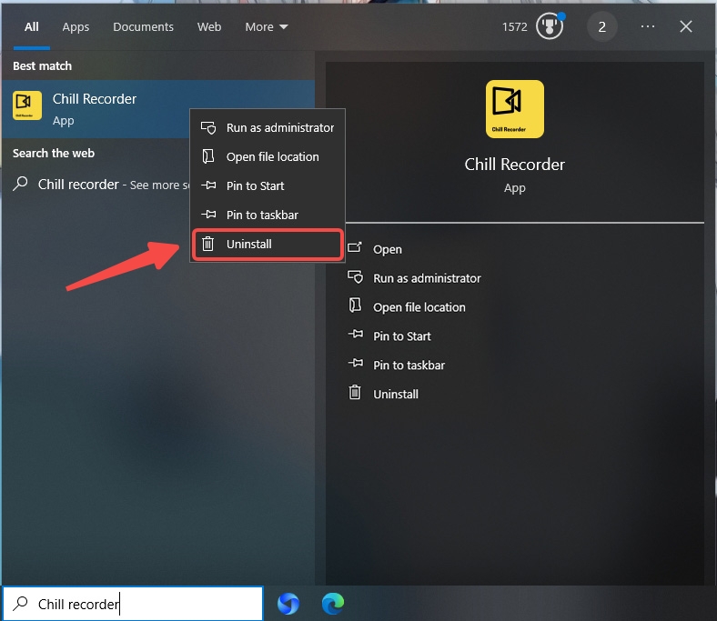717x621 pixels.
Task: Click large Chill Recorder icon in preview pane
Action: click(x=514, y=109)
